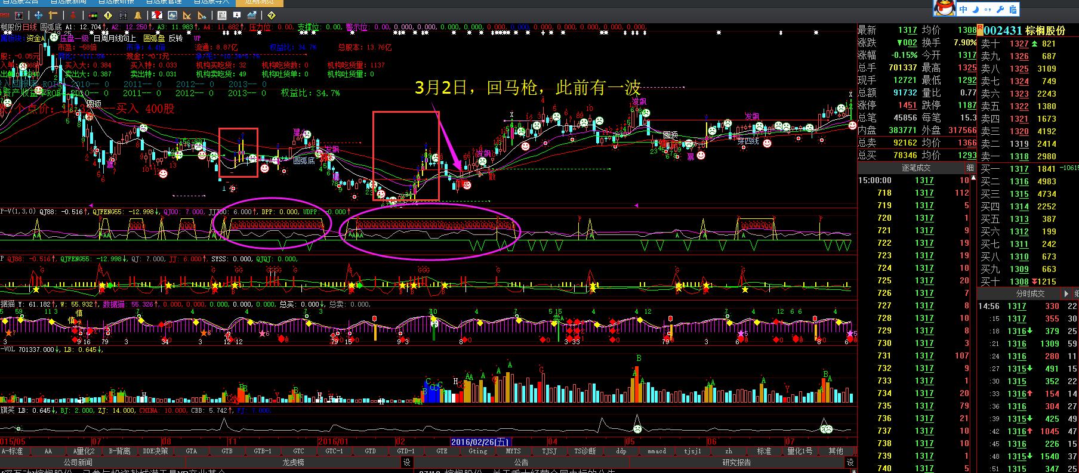The image size is (1079, 473).
Task: Click the 设 button next to 研究报告
Action: 850,462
